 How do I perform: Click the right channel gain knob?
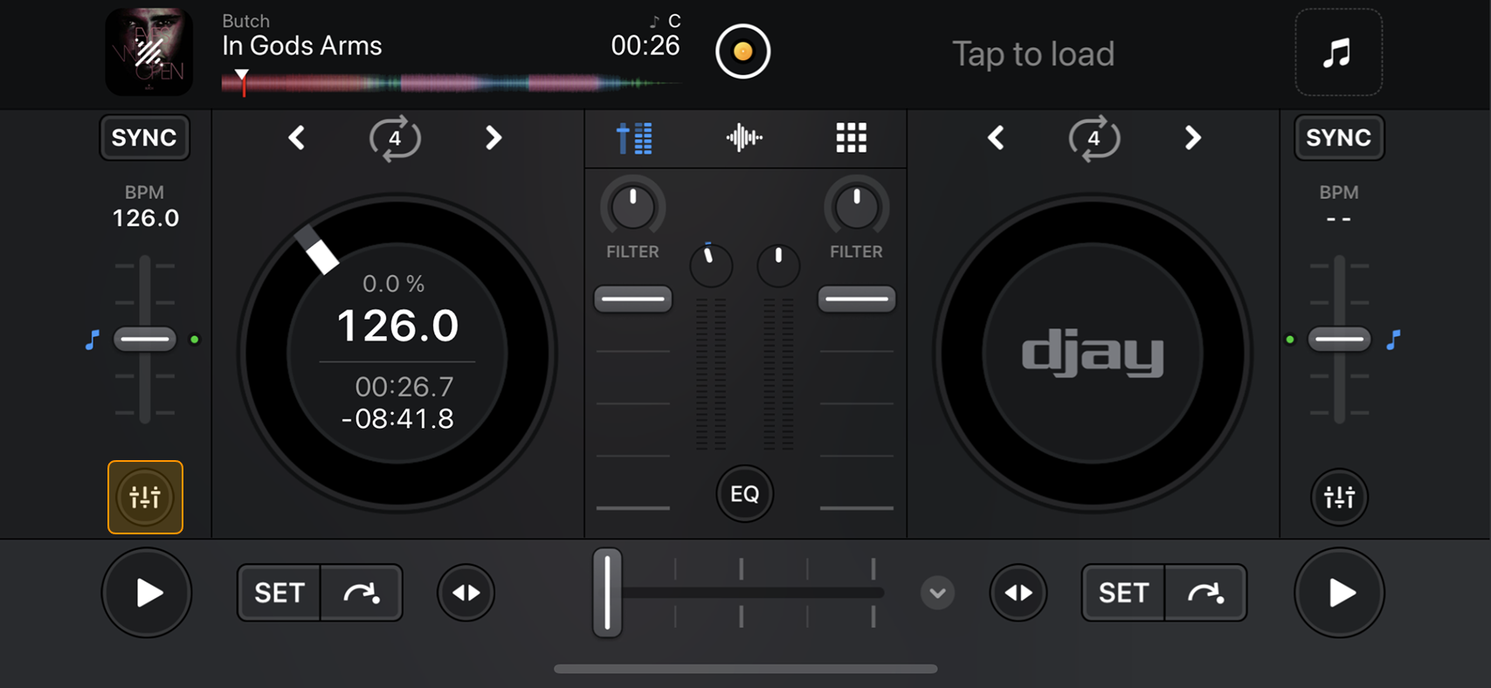(x=778, y=265)
